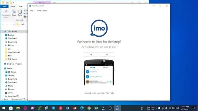Open Skype from taskbar
The width and height of the screenshot is (198, 111).
click(x=54, y=108)
